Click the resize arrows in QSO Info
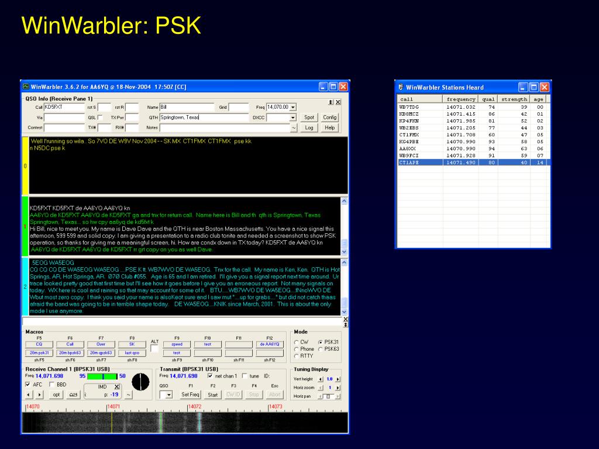 [x=331, y=102]
